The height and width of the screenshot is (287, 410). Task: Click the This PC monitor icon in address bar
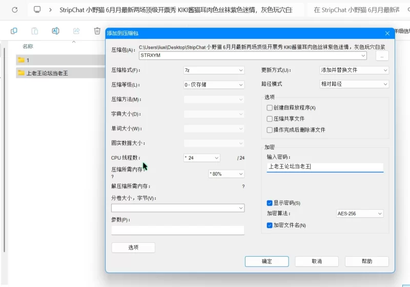(x=37, y=10)
